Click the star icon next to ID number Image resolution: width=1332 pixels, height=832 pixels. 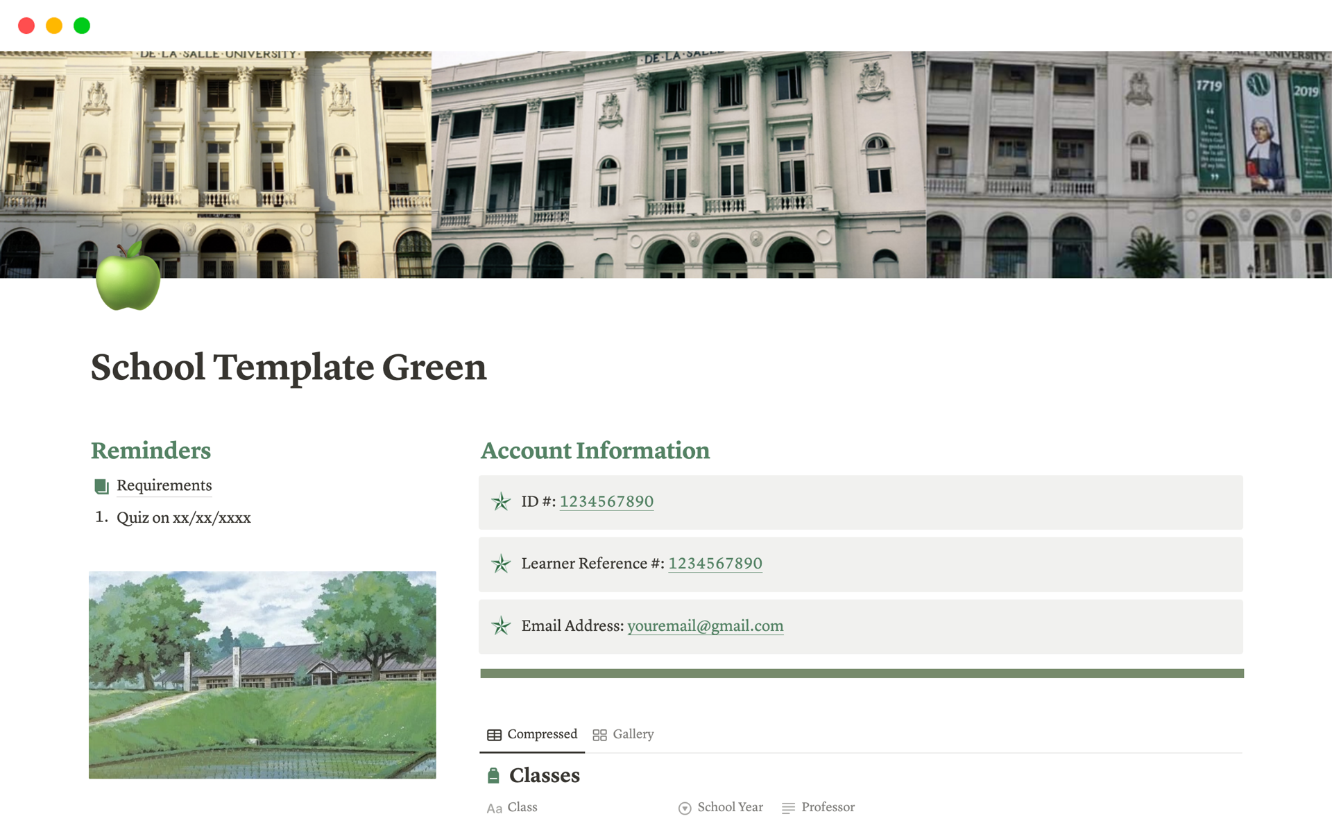499,501
